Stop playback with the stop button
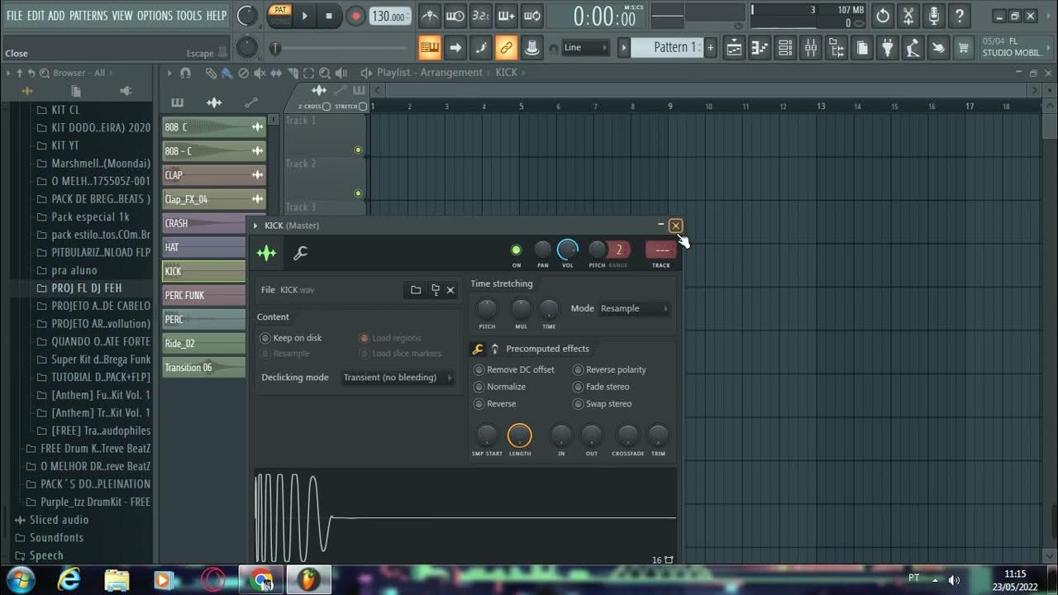Image resolution: width=1058 pixels, height=595 pixels. click(329, 16)
